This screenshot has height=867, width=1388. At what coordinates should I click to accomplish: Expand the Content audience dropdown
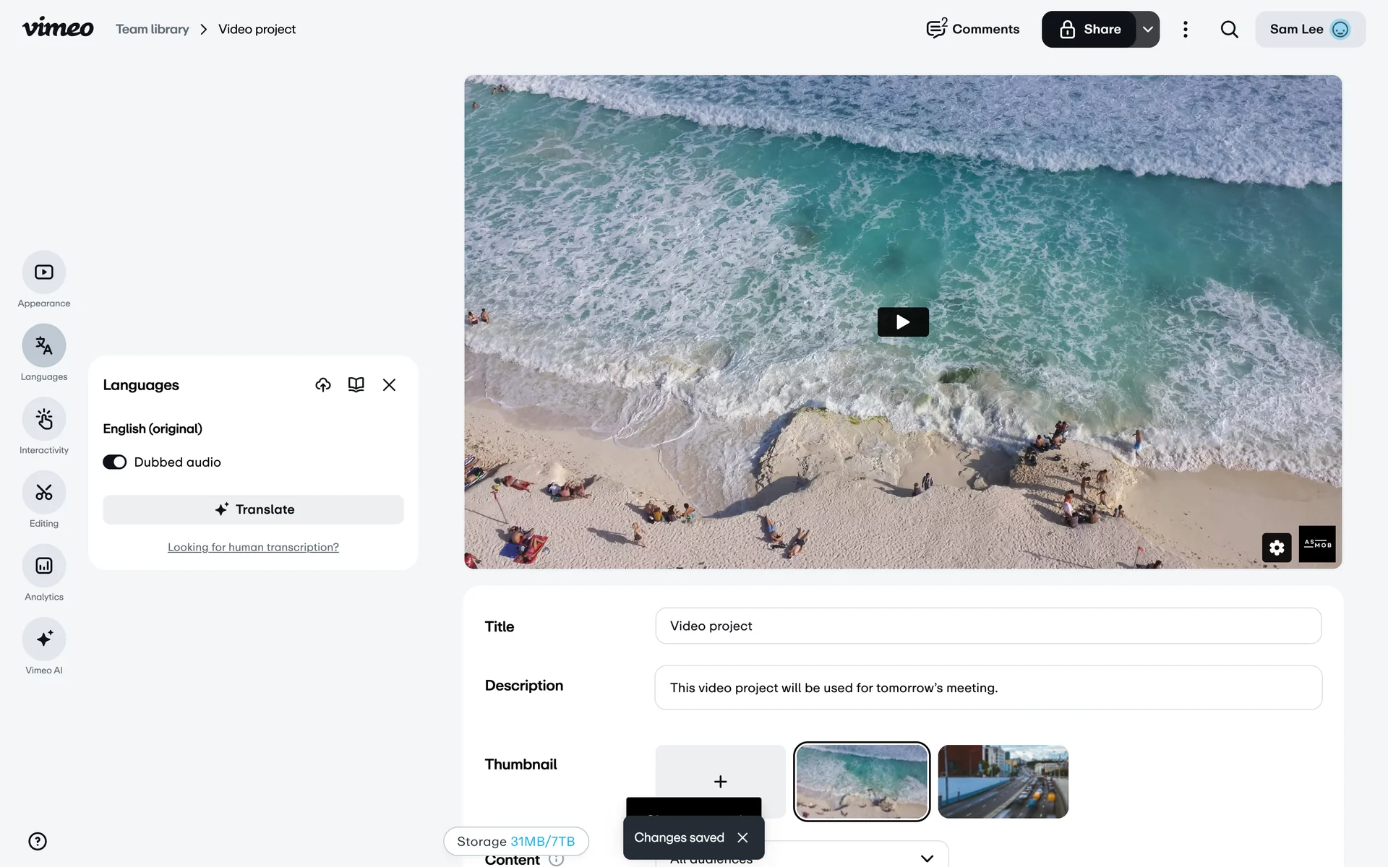click(926, 858)
